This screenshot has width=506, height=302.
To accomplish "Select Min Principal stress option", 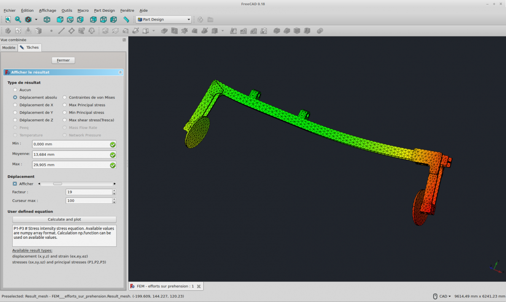I will [65, 112].
